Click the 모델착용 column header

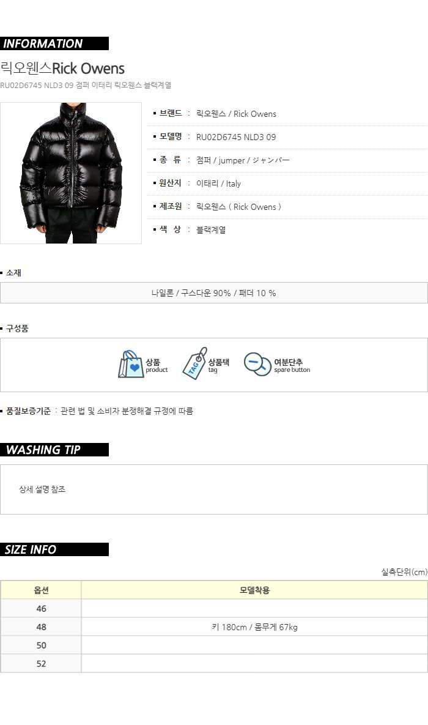coord(254,590)
